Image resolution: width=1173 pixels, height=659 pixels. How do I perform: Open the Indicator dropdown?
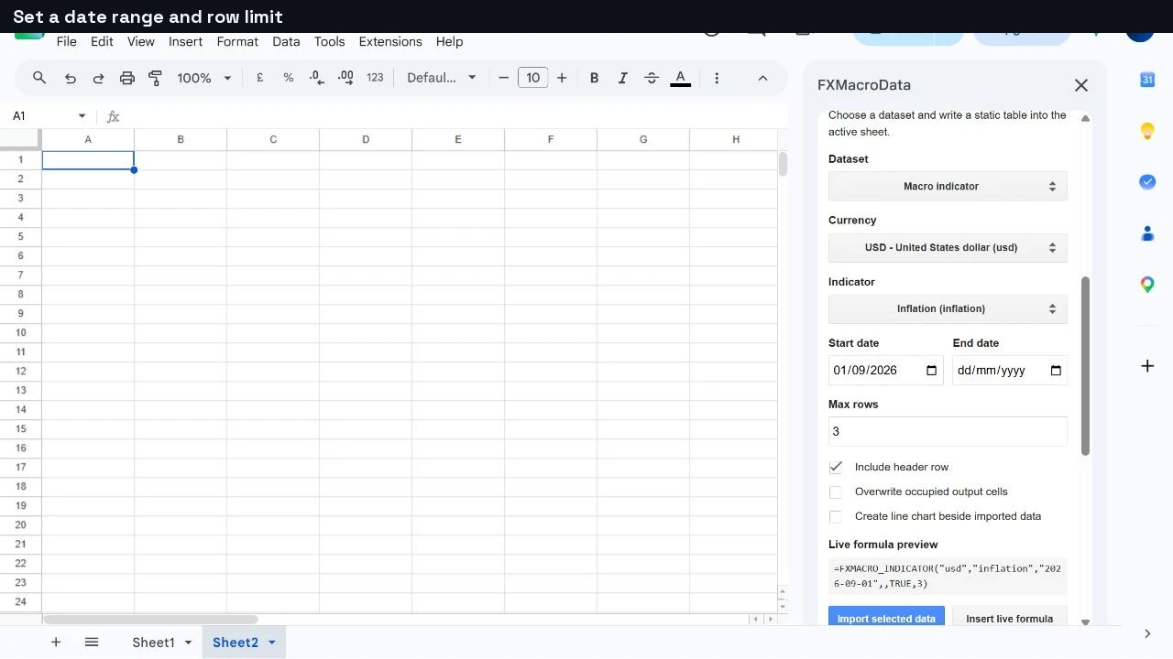(x=948, y=308)
